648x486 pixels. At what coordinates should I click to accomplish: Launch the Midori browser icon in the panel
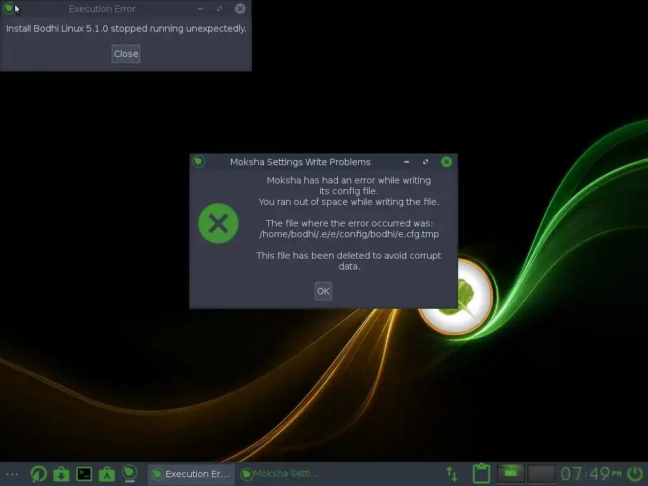click(x=39, y=474)
